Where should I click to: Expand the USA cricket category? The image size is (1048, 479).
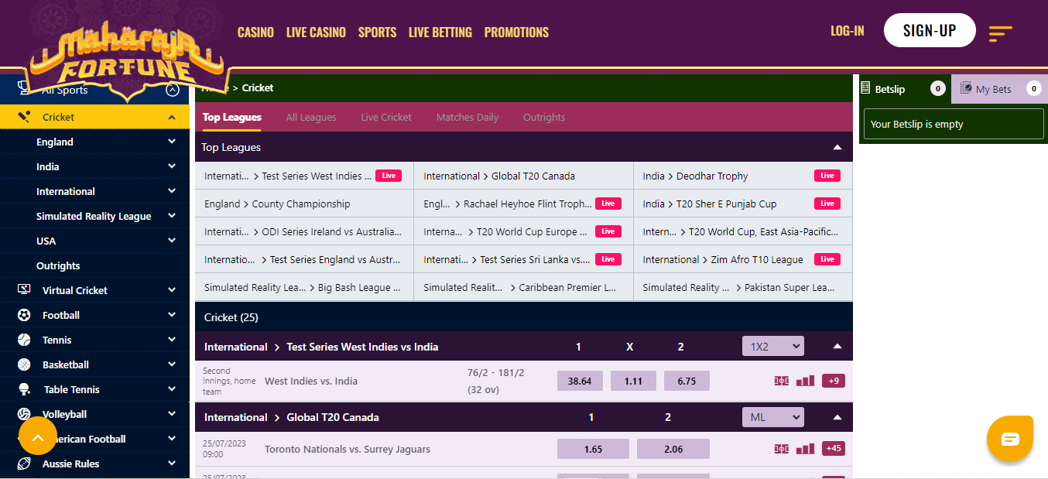172,241
